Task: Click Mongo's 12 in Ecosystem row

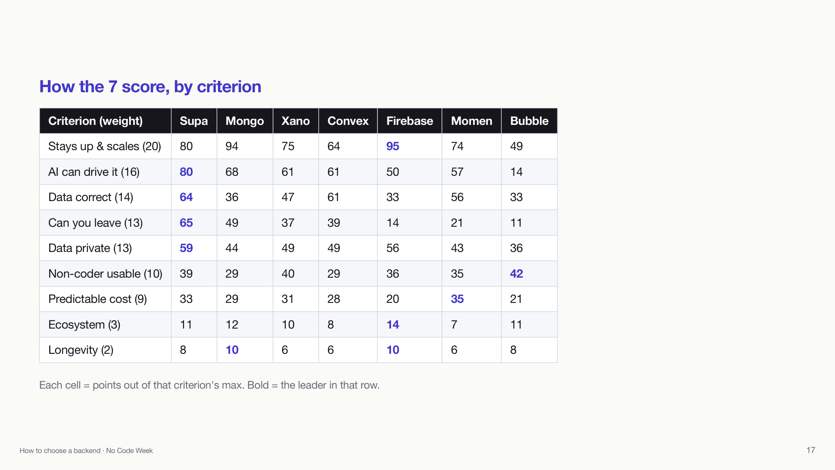Action: [232, 325]
